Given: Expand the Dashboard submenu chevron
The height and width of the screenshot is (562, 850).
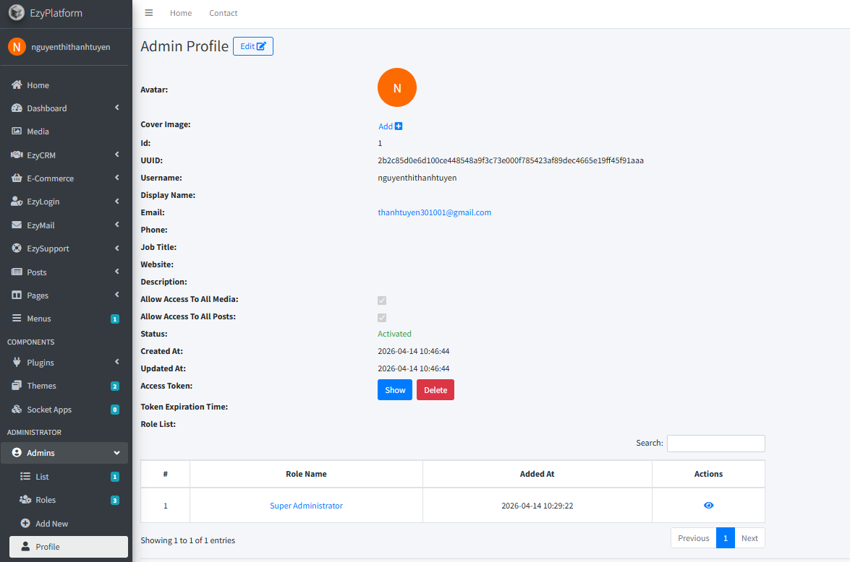Looking at the screenshot, I should click(116, 108).
